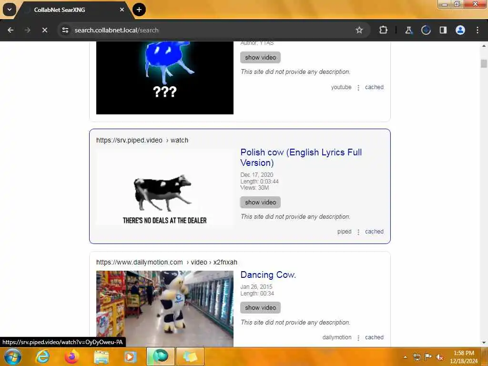This screenshot has height=366, width=488.
Task: Open cached link of youtube result
Action: pyautogui.click(x=374, y=87)
